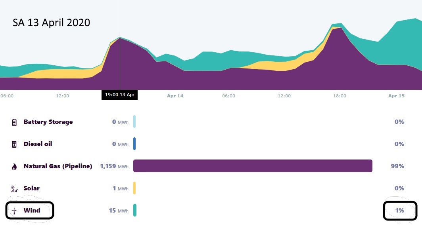Click the blue Diesel oil bar
Image resolution: width=422 pixels, height=226 pixels.
[135, 144]
